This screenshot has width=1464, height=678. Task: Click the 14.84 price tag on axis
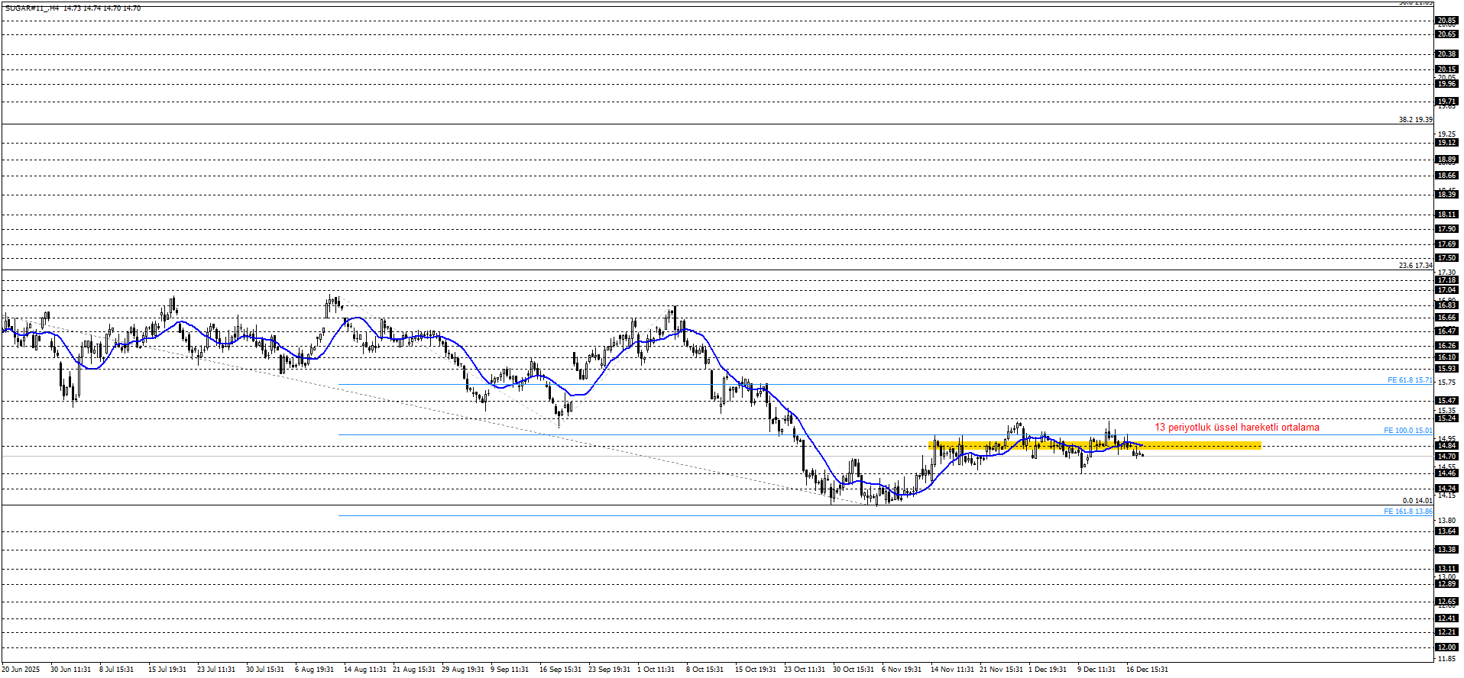[1446, 446]
